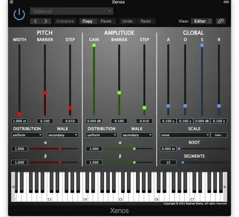Play the C7 piano key
This screenshot has height=217, width=239.
click(192, 197)
